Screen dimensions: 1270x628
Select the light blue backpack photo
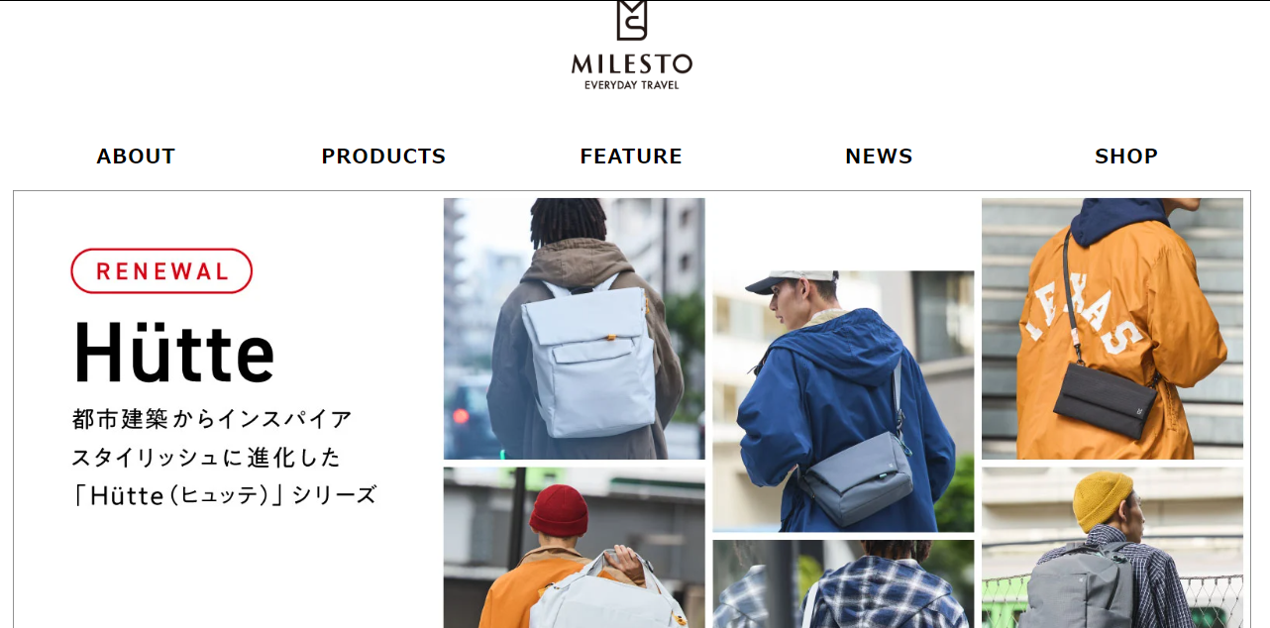tap(575, 329)
